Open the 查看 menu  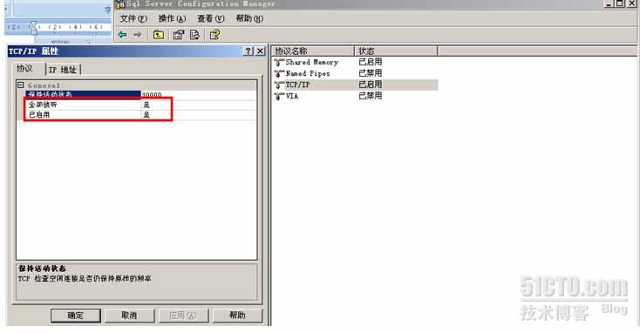pyautogui.click(x=211, y=19)
